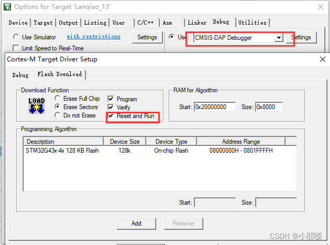The width and height of the screenshot is (330, 245).
Task: Open the Debug tab in driver setup
Action: (20, 75)
